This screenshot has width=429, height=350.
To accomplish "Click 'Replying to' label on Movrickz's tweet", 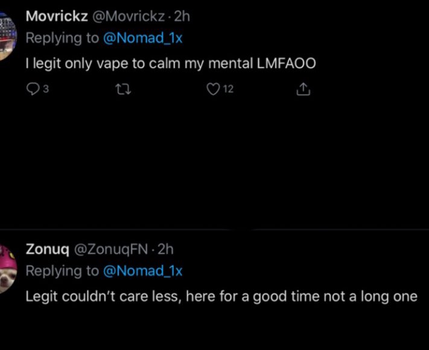I will point(62,38).
